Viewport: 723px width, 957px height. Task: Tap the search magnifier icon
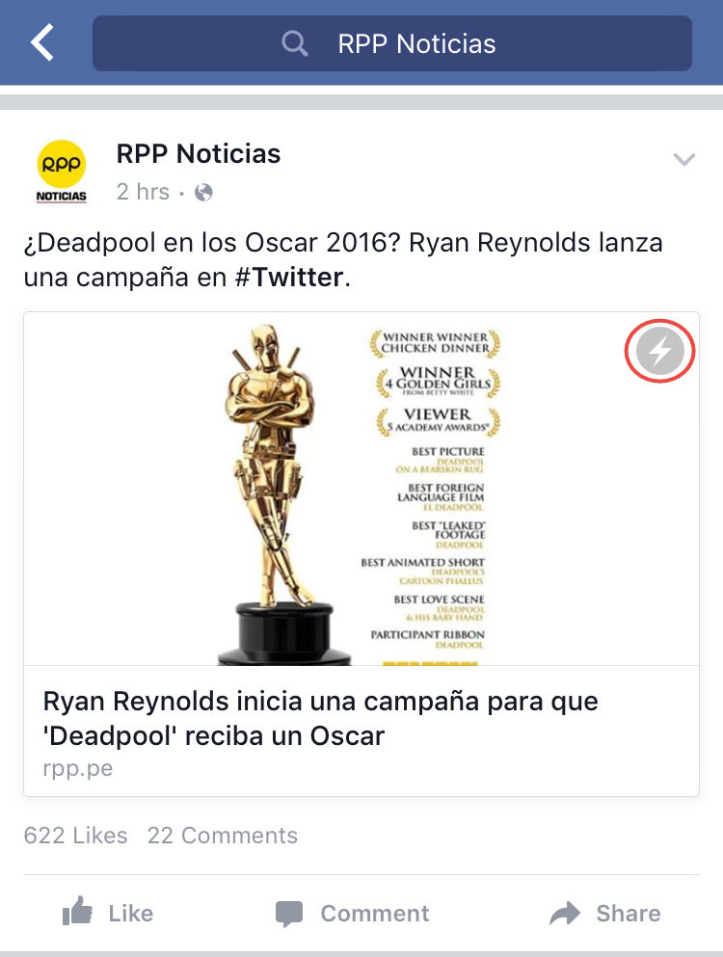click(294, 44)
